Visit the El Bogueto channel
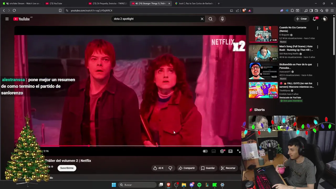This screenshot has height=189, width=336. point(285,35)
